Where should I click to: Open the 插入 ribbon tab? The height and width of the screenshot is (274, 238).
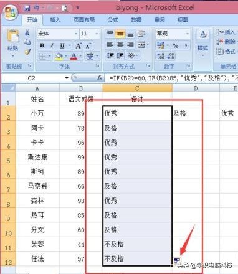tap(55, 20)
